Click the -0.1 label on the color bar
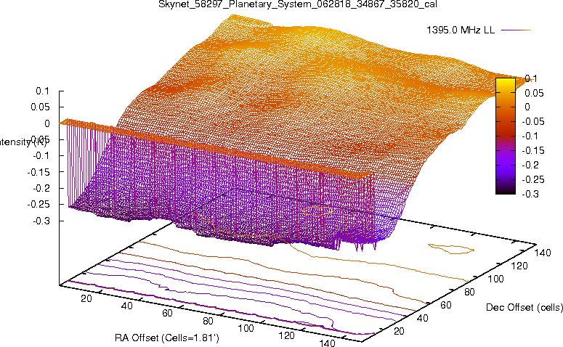Viewport: 563px width, 347px height. [530, 136]
